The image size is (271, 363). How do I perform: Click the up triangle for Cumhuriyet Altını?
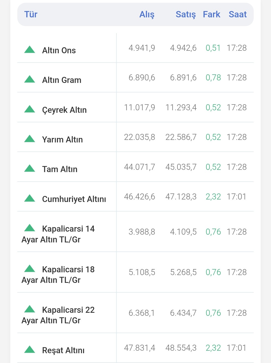30,198
